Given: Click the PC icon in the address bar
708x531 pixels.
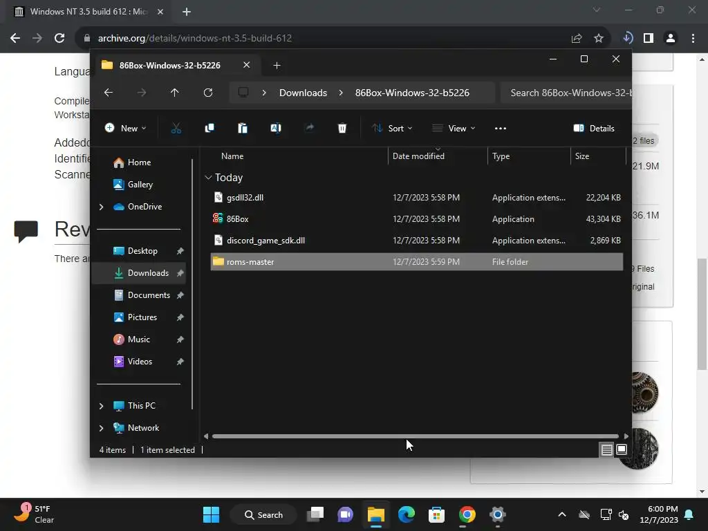Looking at the screenshot, I should (243, 93).
